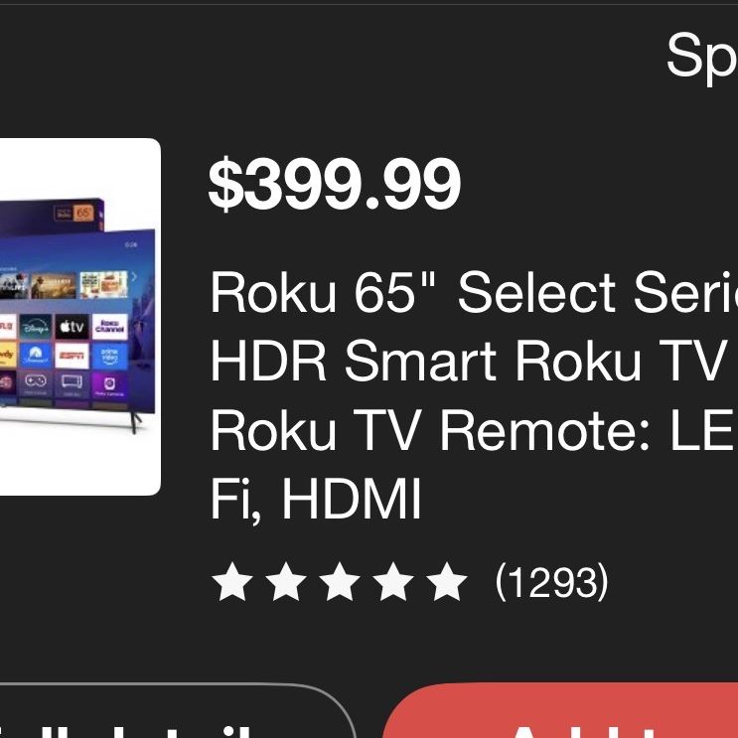The image size is (738, 738).
Task: Tap the Disney+ tile on TV image
Action: 36,326
